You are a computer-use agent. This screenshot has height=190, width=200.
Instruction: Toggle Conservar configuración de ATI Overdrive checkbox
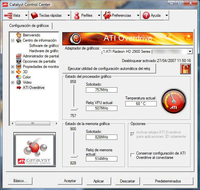(132, 155)
